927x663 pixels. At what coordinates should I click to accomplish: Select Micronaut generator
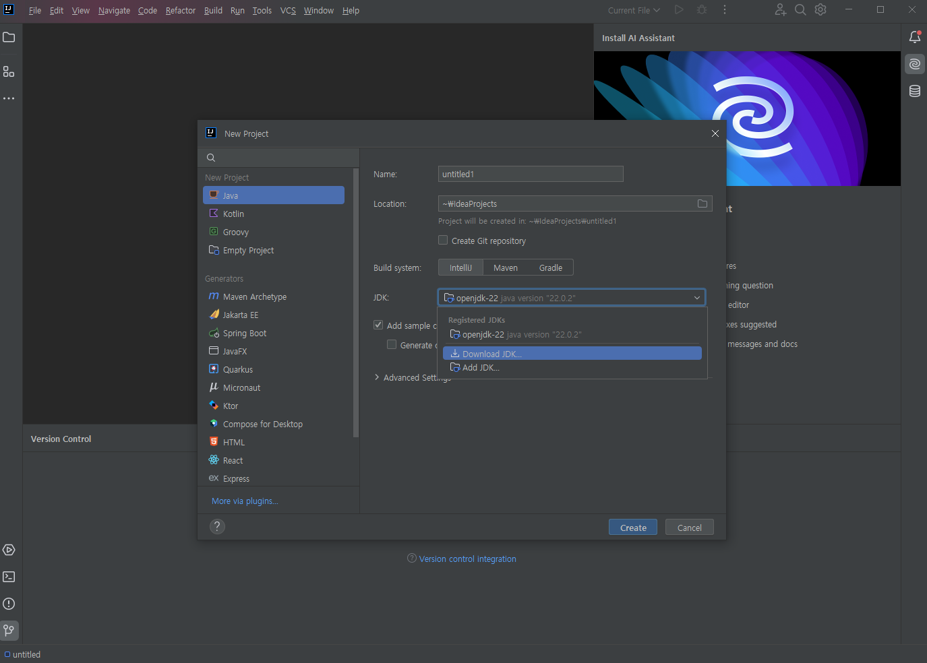click(x=274, y=387)
